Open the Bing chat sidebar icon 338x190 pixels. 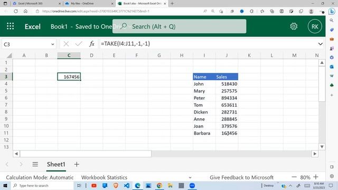point(332,11)
